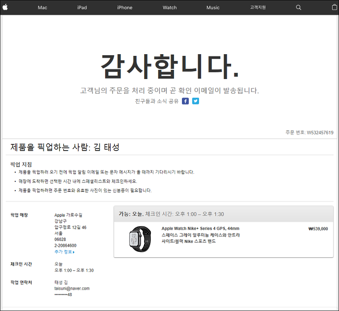Click the 픽업 매장 label
The width and height of the screenshot is (339, 311).
point(19,215)
